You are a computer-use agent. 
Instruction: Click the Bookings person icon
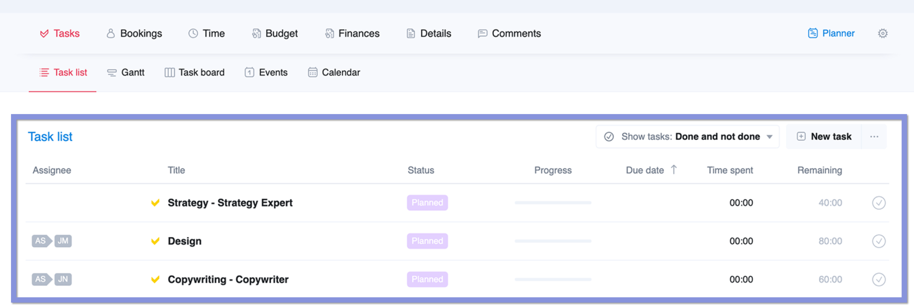(x=111, y=33)
